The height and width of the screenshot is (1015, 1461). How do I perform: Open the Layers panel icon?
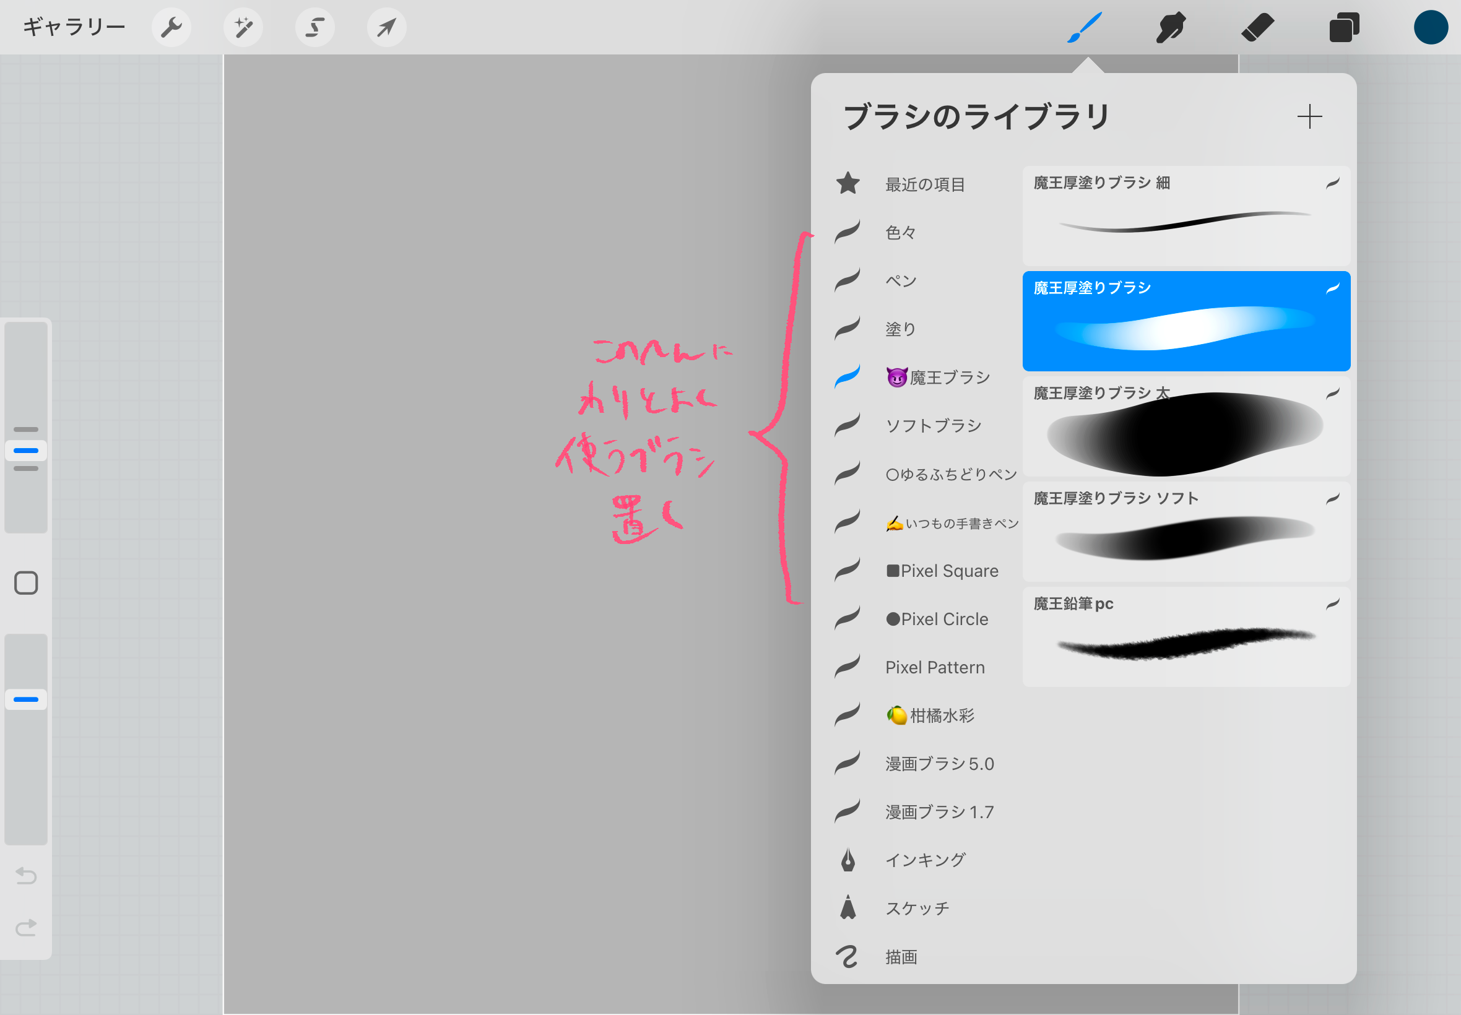[1344, 27]
